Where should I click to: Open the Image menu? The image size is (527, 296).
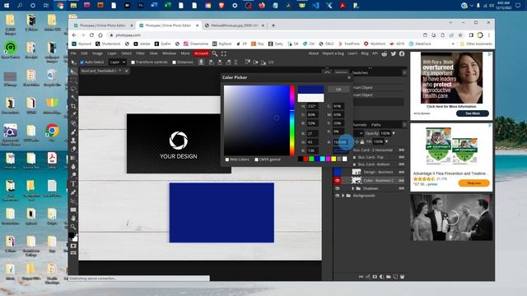point(97,53)
